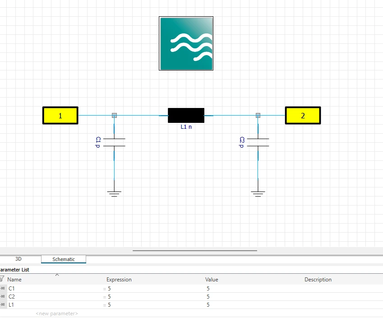Click the junction node above C2
Image resolution: width=383 pixels, height=318 pixels.
coord(258,116)
